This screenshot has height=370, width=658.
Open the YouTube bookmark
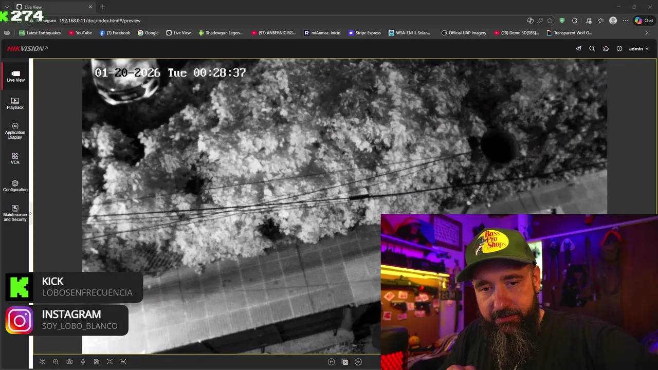(x=80, y=33)
